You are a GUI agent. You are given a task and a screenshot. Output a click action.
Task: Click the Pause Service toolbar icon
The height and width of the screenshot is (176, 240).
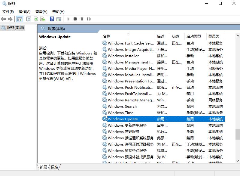click(x=82, y=19)
